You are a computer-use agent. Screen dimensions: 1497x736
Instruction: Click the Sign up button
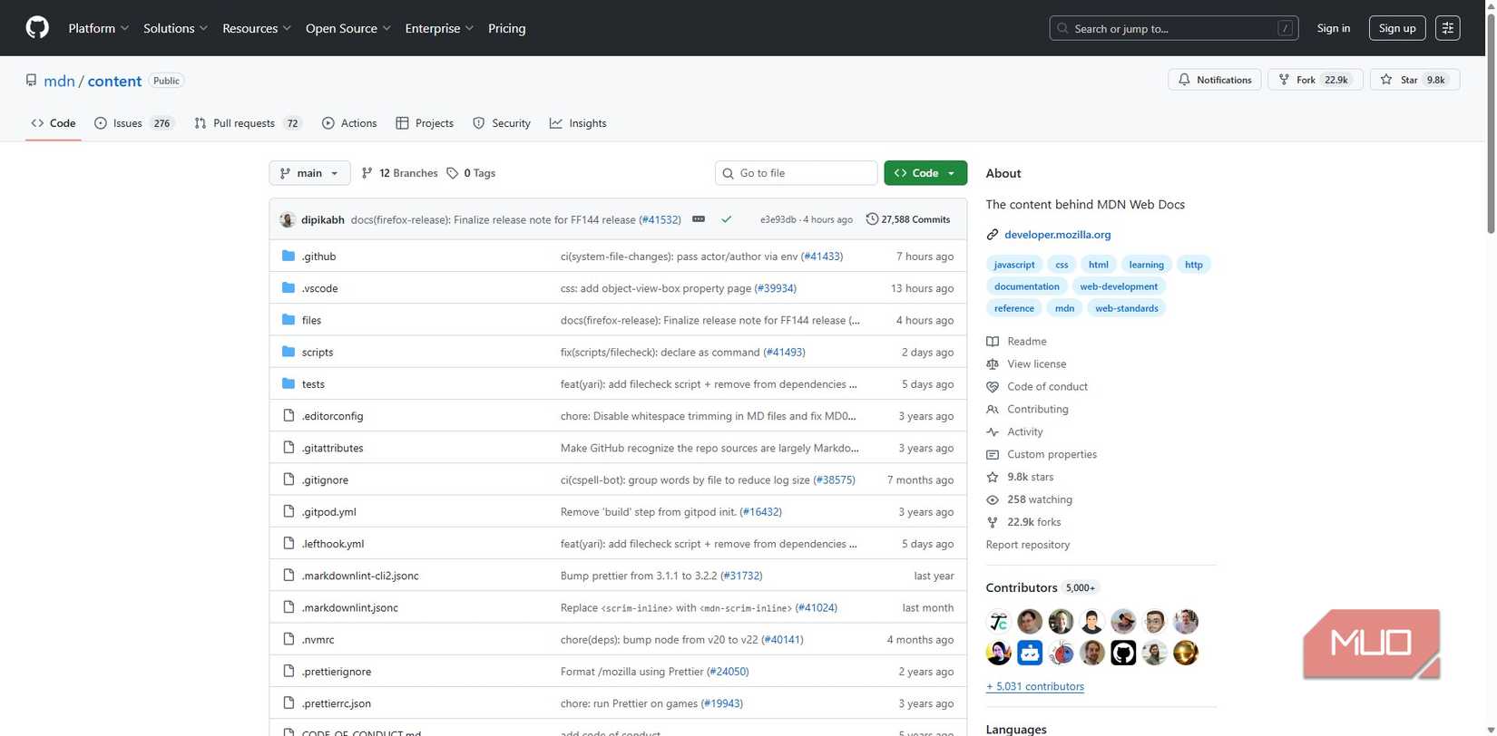point(1397,28)
